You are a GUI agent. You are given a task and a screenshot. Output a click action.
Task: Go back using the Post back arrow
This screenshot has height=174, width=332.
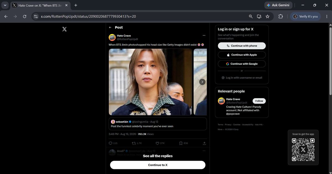click(x=110, y=27)
